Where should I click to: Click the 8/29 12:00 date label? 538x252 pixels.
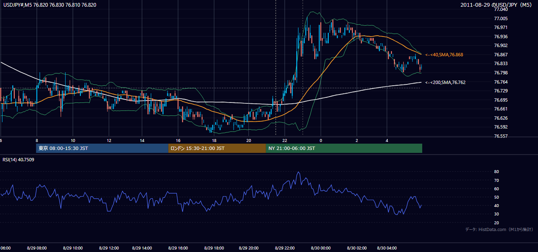109,248
